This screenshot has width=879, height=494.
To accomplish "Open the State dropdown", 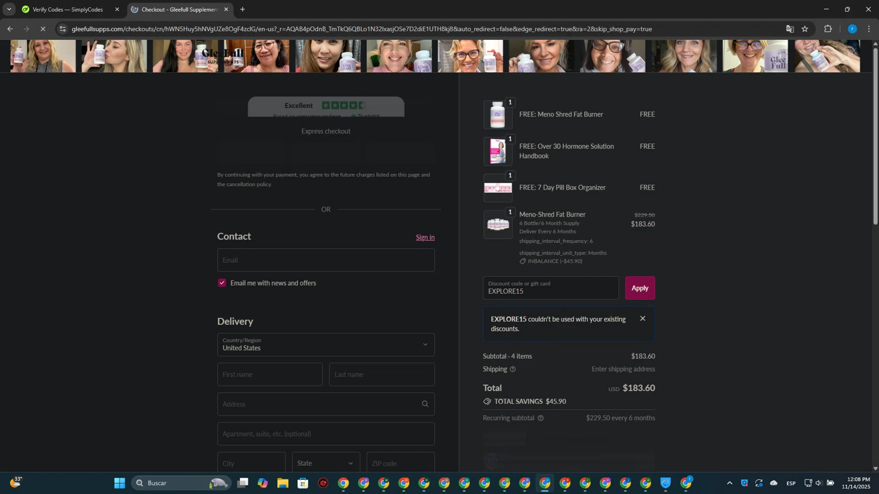I will point(326,463).
